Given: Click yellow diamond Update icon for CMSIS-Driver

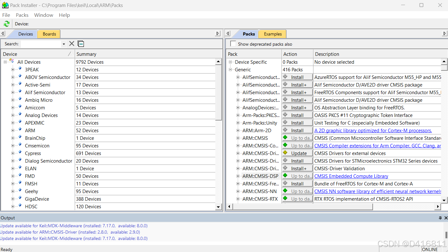Looking at the screenshot, I should click(285, 153).
